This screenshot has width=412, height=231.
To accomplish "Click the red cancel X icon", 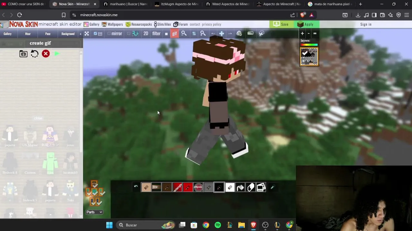I will click(x=46, y=54).
